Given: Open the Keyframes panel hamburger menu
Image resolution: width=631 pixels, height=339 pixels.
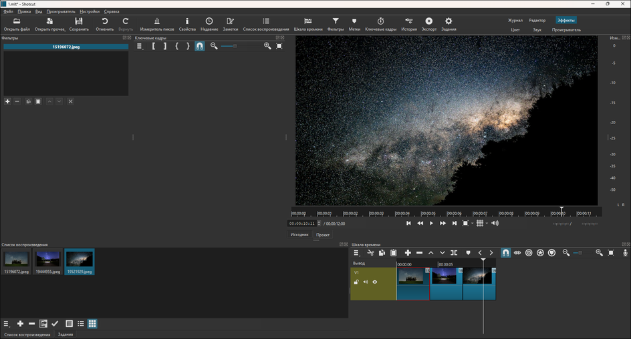Looking at the screenshot, I should [140, 46].
